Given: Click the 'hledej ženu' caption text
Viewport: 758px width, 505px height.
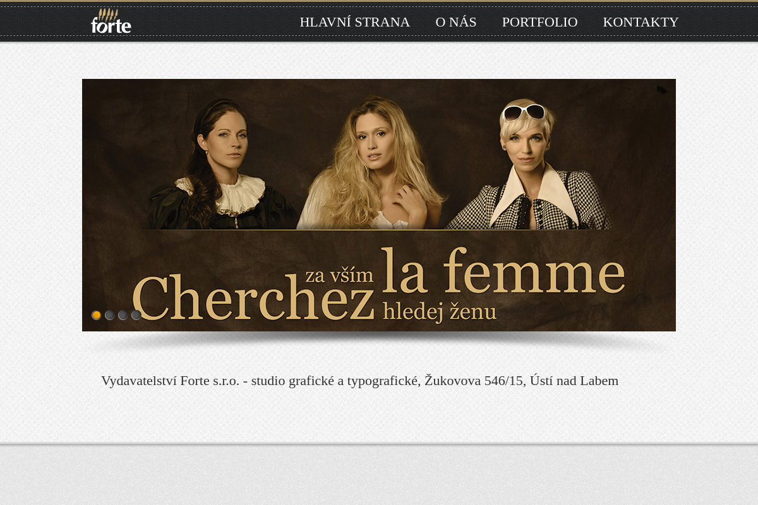Looking at the screenshot, I should tap(440, 311).
